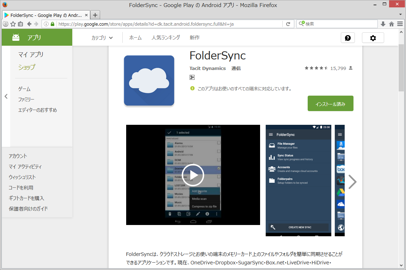Go to the Firefox home page
The height and width of the screenshot is (270, 406).
392,24
